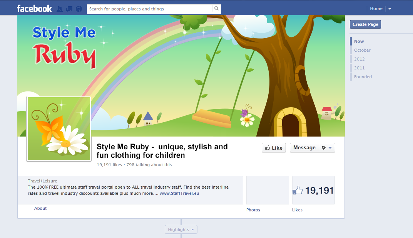Open the butterfly daisy profile picture
This screenshot has width=413, height=238.
[x=59, y=128]
